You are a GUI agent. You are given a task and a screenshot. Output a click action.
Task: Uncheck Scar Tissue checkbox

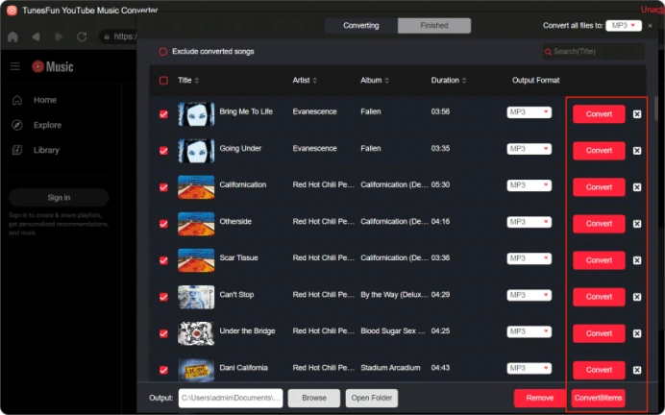[163, 260]
